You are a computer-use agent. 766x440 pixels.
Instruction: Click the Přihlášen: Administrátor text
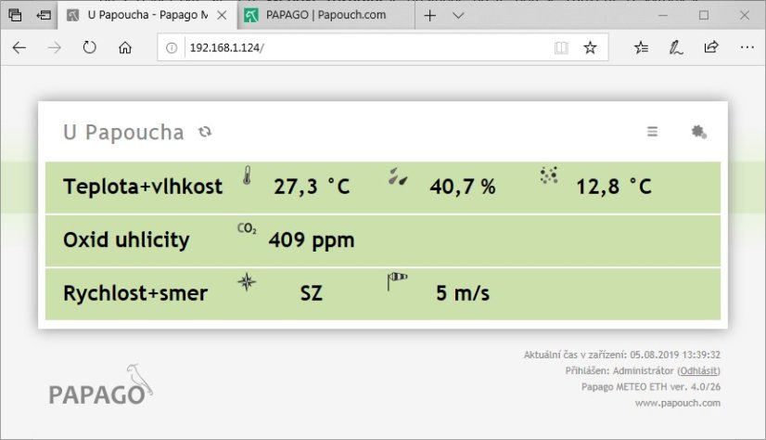[619, 370]
